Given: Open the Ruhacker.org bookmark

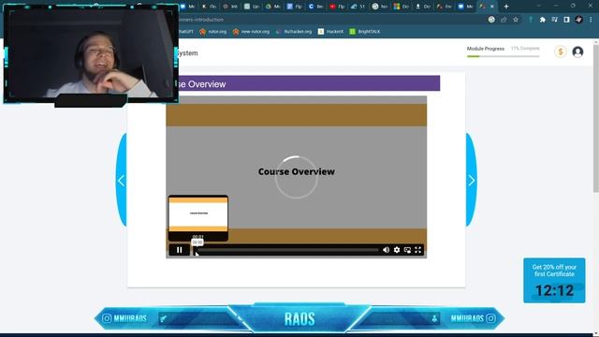Looking at the screenshot, I should click(x=294, y=32).
